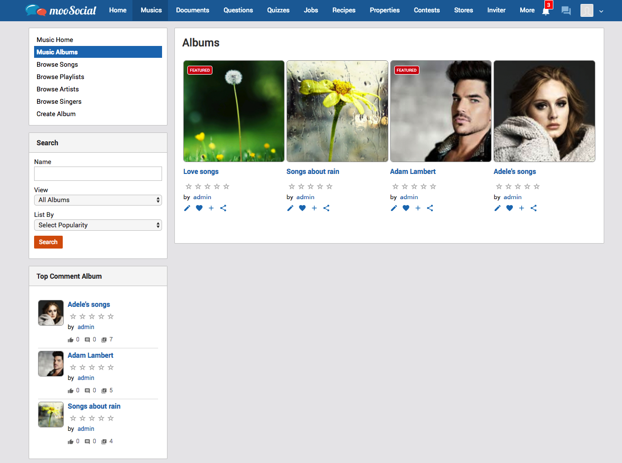This screenshot has height=463, width=622.
Task: Select Musics in the navigation bar
Action: point(151,10)
